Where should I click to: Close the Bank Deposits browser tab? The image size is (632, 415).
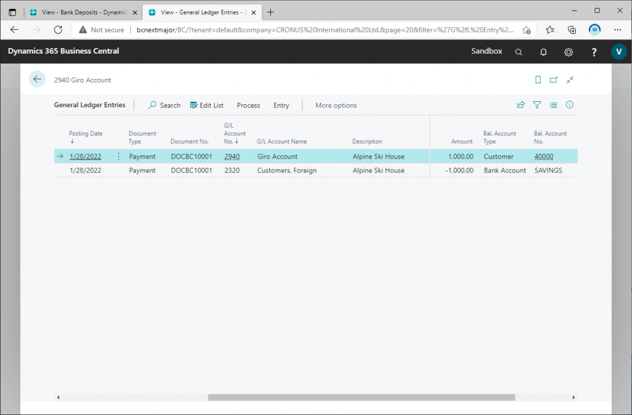point(135,12)
